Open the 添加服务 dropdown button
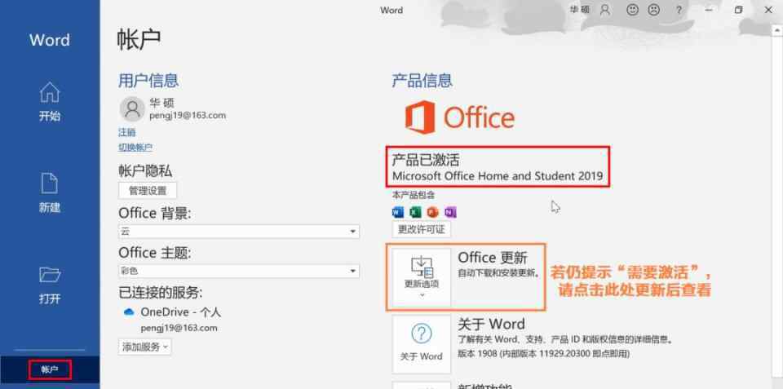783x389 pixels. (x=145, y=347)
